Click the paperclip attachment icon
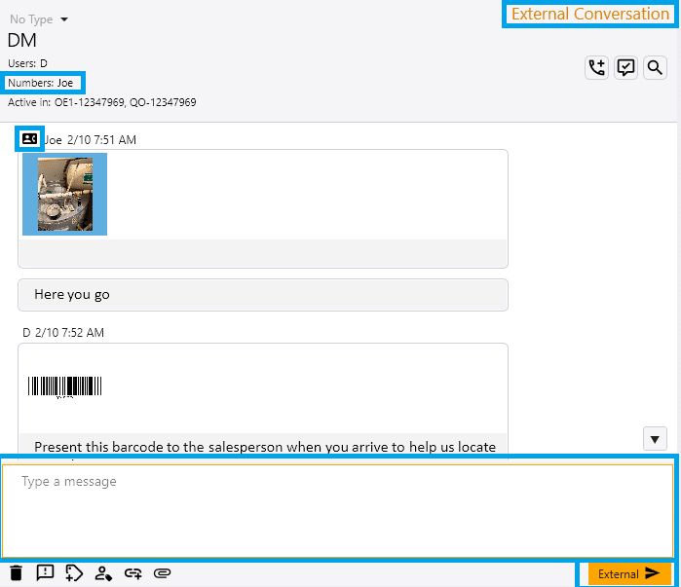The width and height of the screenshot is (681, 587). [x=162, y=573]
